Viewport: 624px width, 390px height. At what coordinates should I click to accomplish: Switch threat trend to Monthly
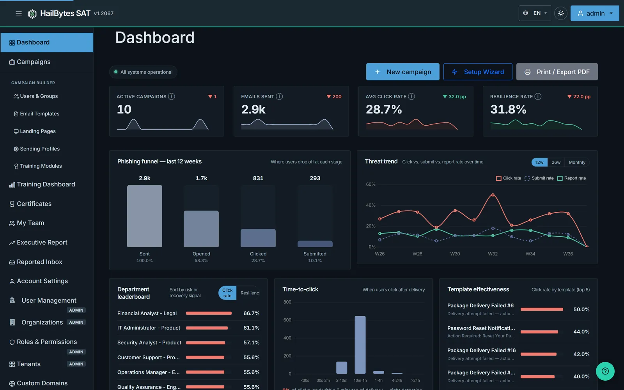[x=577, y=162]
